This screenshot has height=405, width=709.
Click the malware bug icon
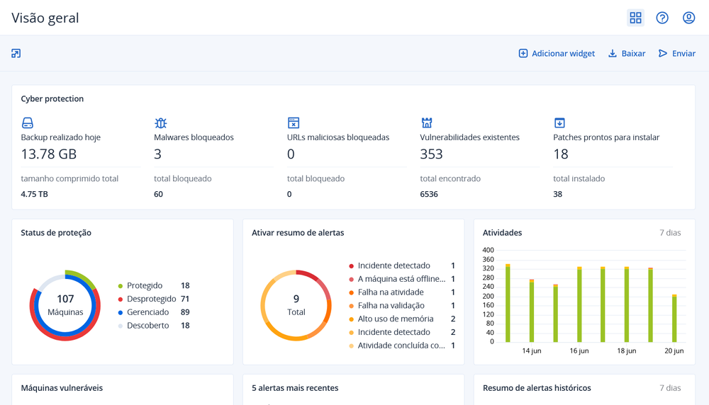(161, 123)
